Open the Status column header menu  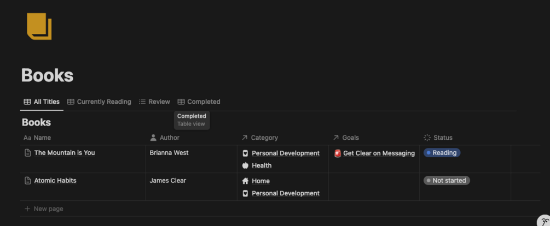pos(442,138)
